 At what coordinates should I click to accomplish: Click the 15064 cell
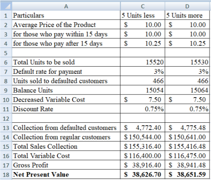tap(187, 90)
